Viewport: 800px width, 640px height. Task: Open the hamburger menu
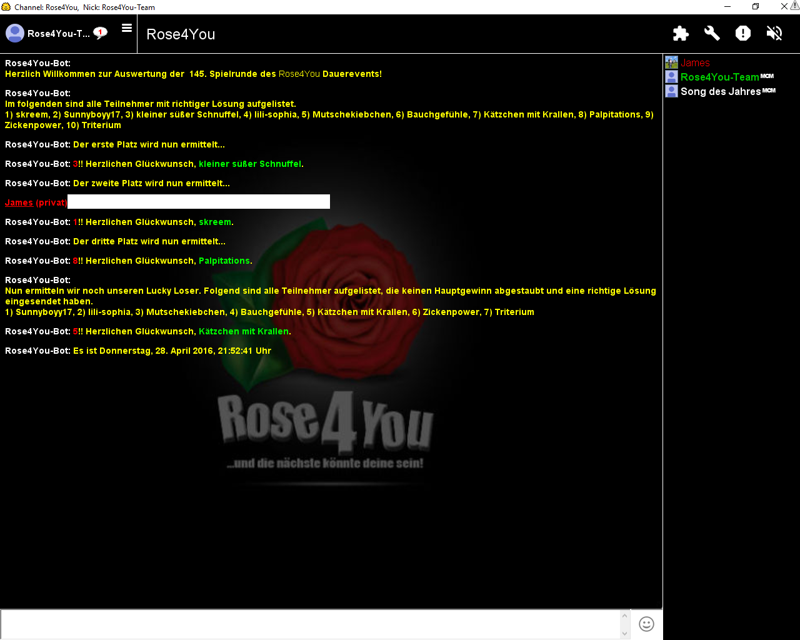click(x=127, y=28)
